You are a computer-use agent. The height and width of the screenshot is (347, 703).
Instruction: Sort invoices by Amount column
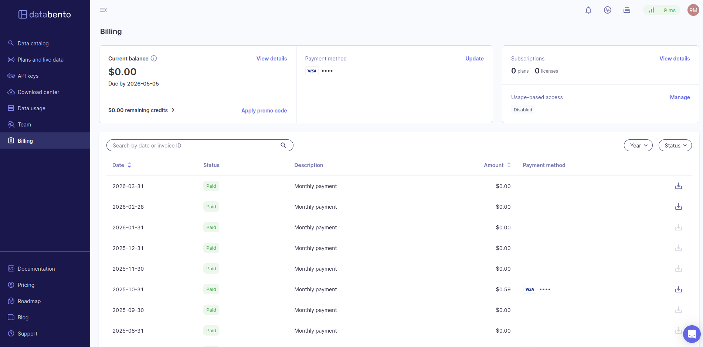click(497, 165)
